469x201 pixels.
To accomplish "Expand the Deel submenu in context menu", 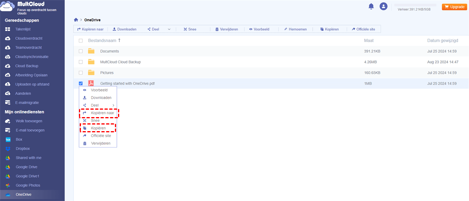I will (x=113, y=105).
